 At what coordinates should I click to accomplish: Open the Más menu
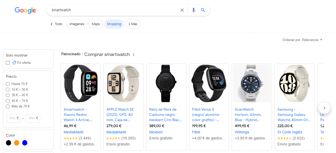(133, 24)
